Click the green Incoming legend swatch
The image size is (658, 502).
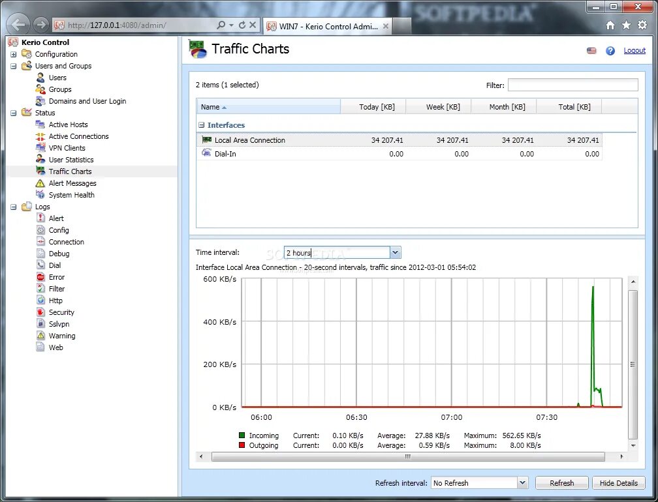pyautogui.click(x=242, y=436)
